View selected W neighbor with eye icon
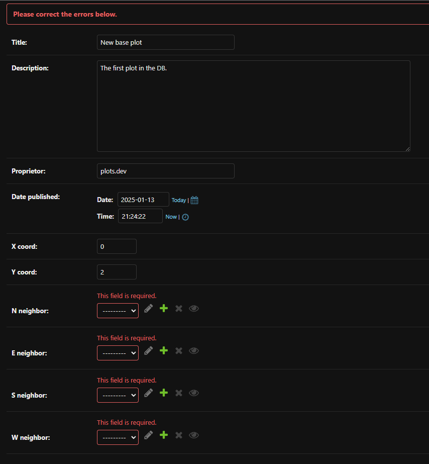 (194, 435)
